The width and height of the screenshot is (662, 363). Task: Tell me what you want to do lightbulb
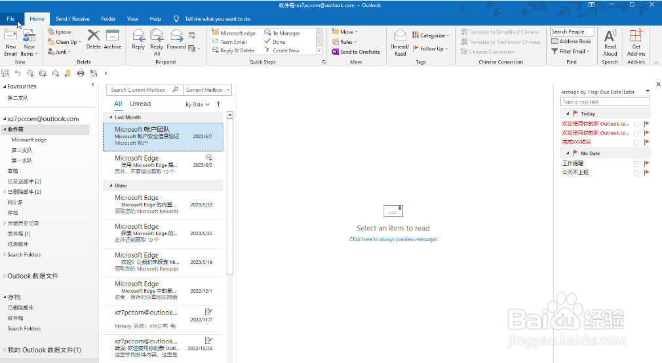click(176, 19)
